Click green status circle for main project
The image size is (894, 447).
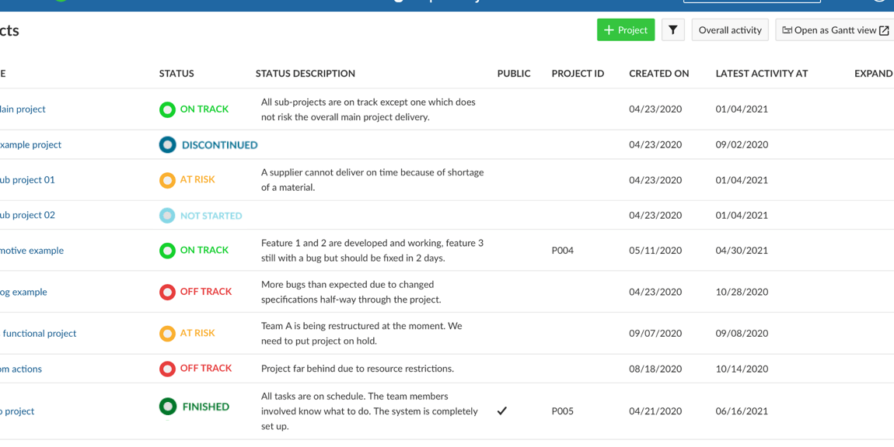click(167, 109)
